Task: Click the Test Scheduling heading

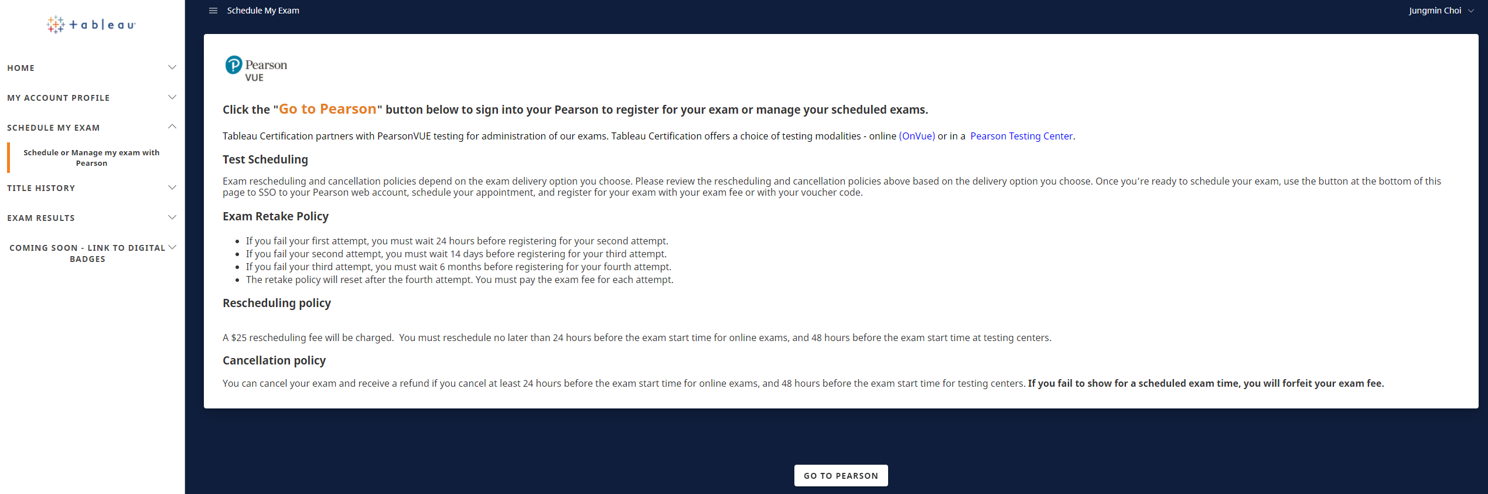Action: pyautogui.click(x=265, y=159)
